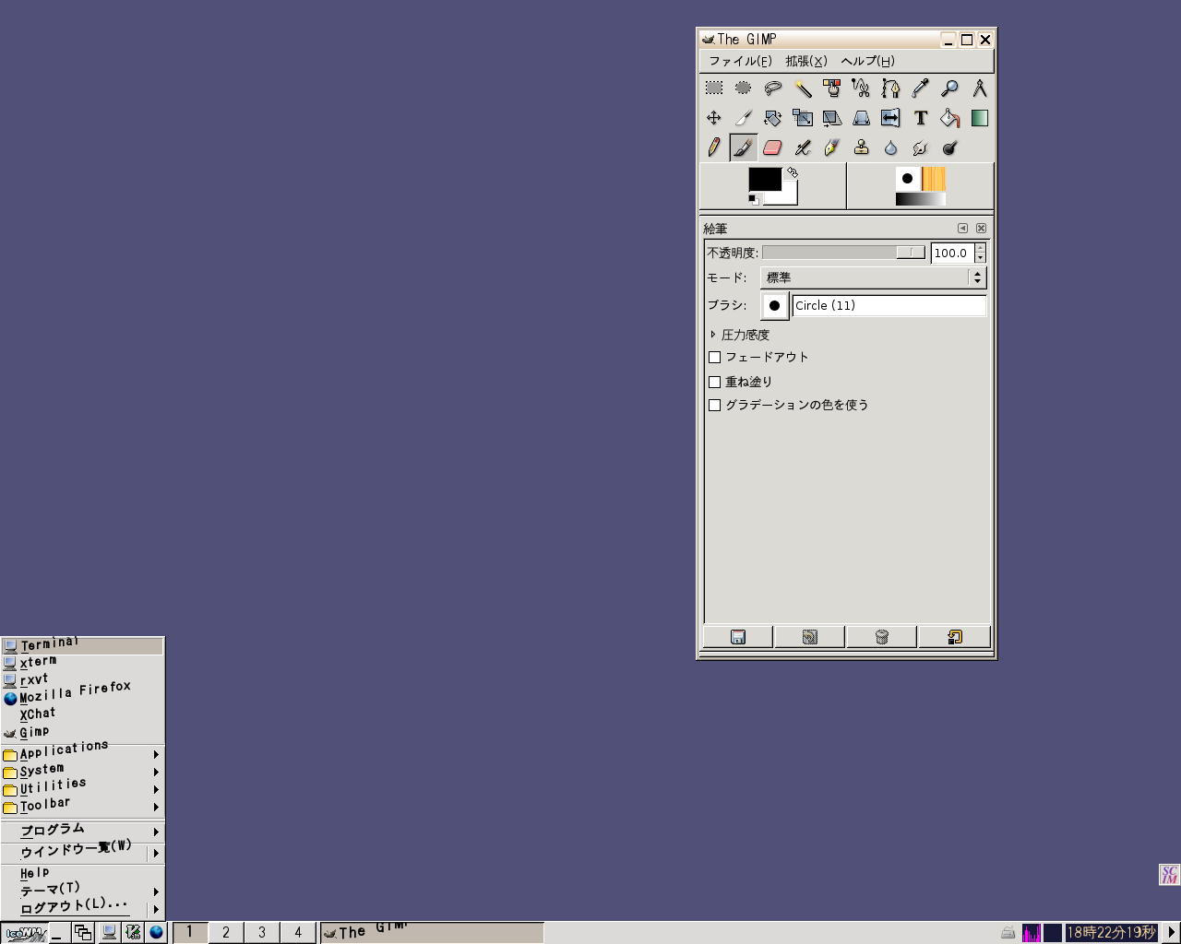Click the reset tool options button
The height and width of the screenshot is (944, 1181).
pyautogui.click(x=954, y=637)
